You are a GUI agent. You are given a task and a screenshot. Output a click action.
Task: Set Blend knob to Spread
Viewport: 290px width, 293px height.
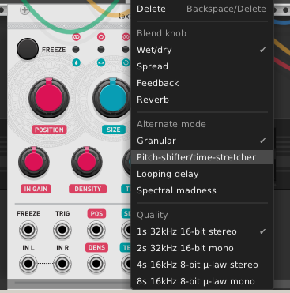(202, 66)
